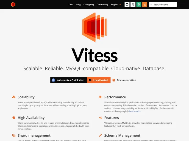This screenshot has height=141, width=189.
Task: Click the Shard management heading
Action: pyautogui.click(x=34, y=135)
